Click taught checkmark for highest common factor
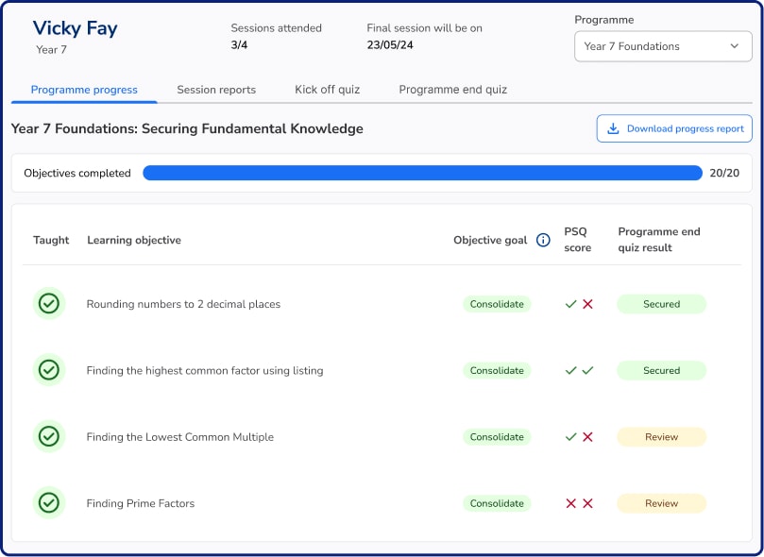 (x=49, y=370)
